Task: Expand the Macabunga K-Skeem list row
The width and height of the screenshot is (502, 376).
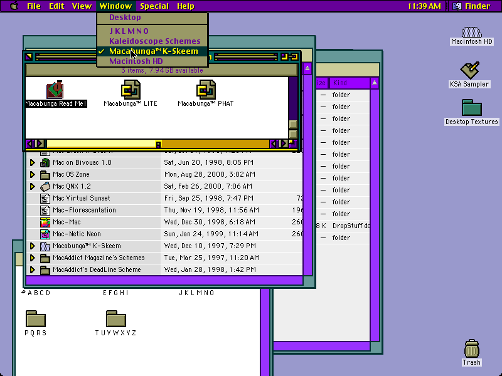Action: (33, 246)
